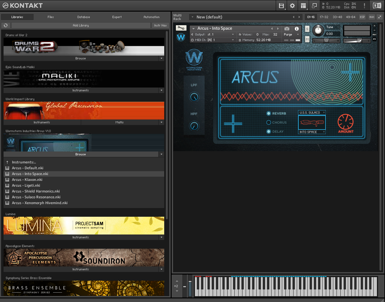
Task: Open the Drums of War 2 dropdown arrow
Action: (161, 58)
